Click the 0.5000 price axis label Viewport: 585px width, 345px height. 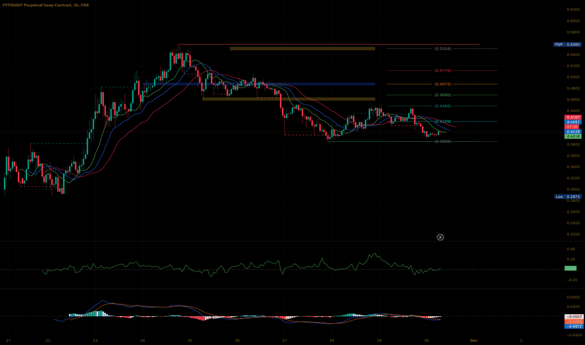click(572, 77)
